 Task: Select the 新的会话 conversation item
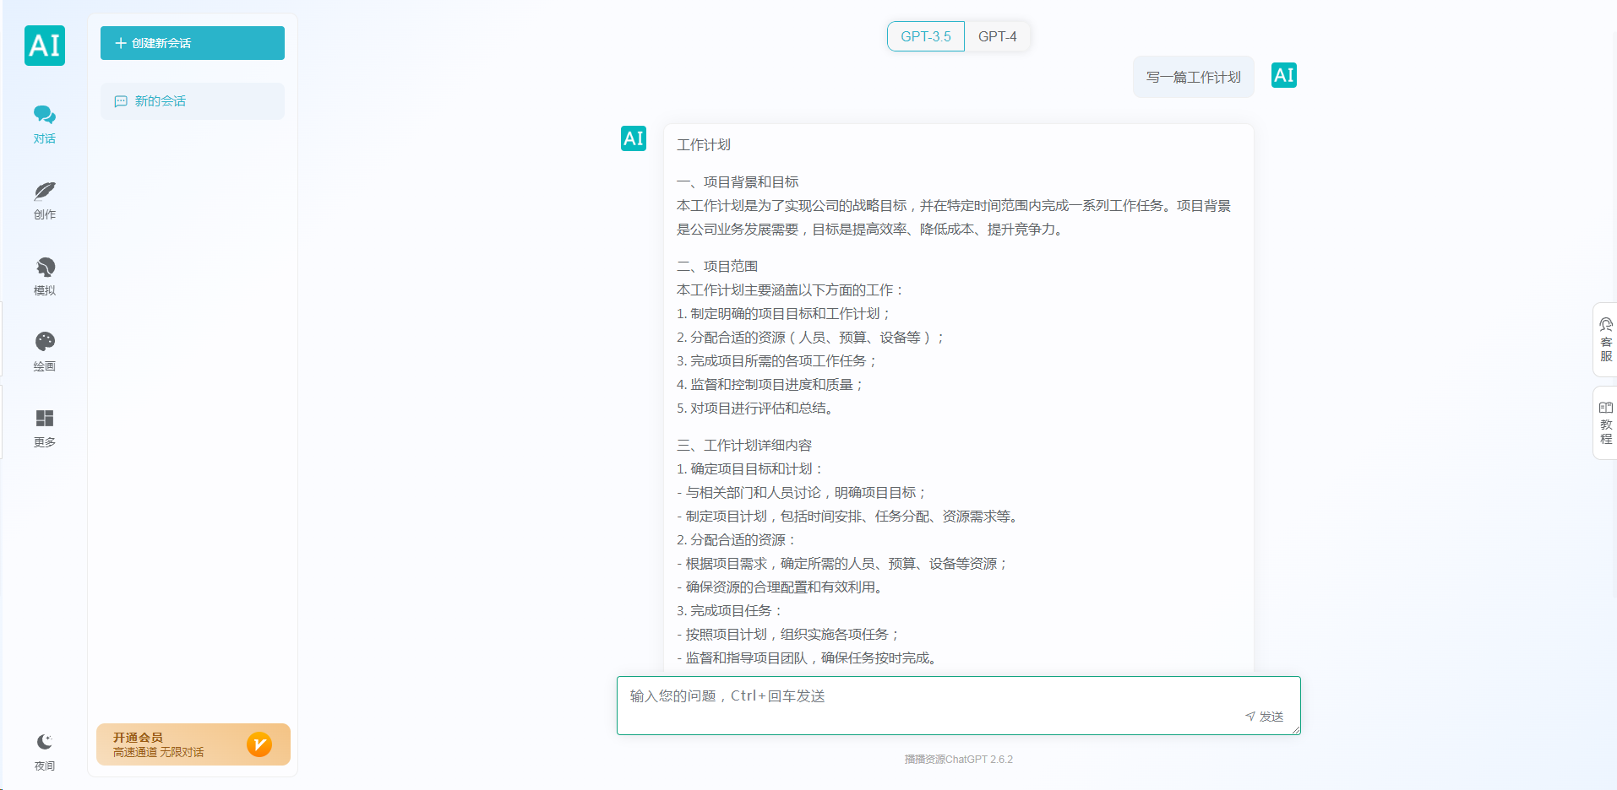coord(193,101)
